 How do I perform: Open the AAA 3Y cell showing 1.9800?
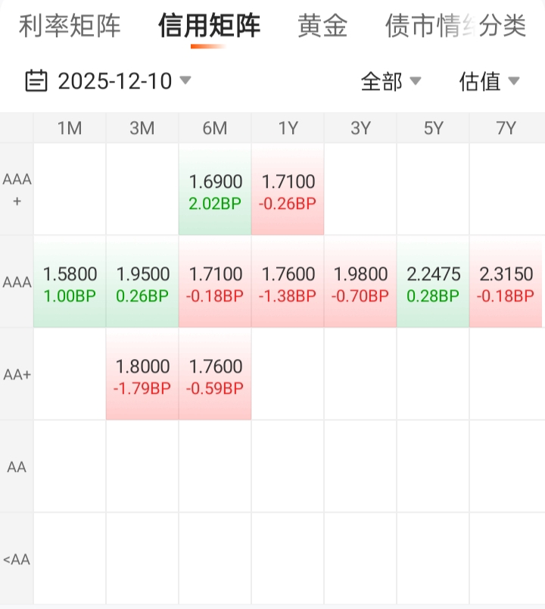[x=360, y=283]
